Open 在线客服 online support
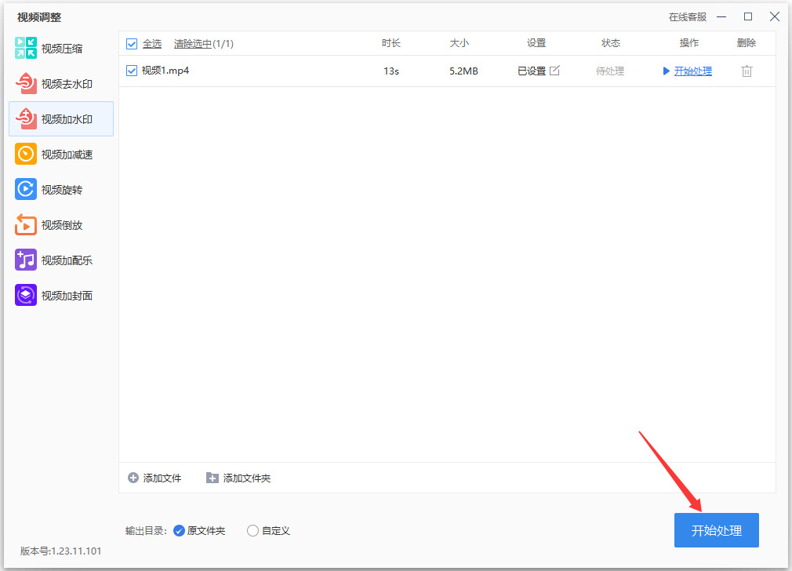 [688, 17]
